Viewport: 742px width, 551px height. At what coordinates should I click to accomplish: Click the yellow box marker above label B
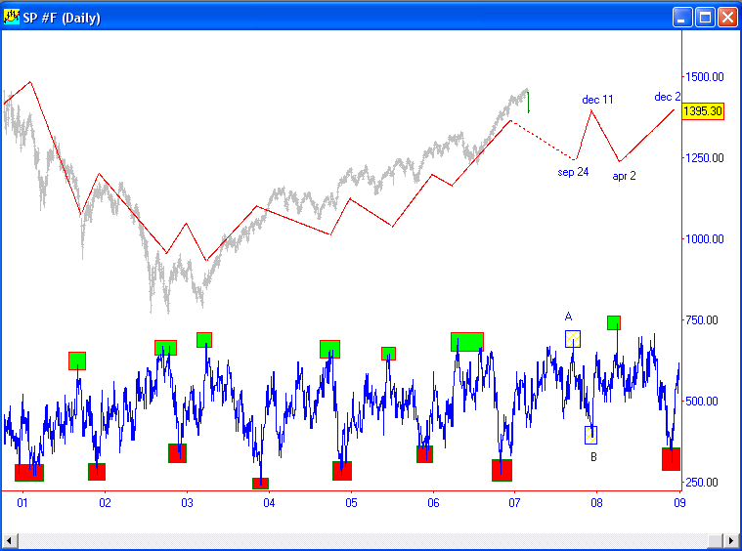coord(590,435)
